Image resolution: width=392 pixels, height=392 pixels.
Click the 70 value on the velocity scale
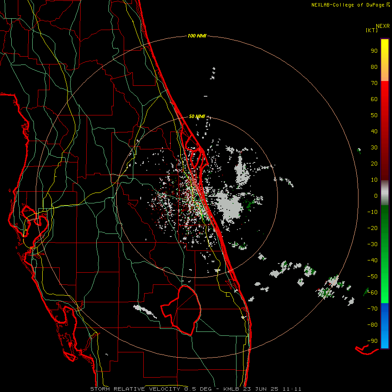click(374, 83)
